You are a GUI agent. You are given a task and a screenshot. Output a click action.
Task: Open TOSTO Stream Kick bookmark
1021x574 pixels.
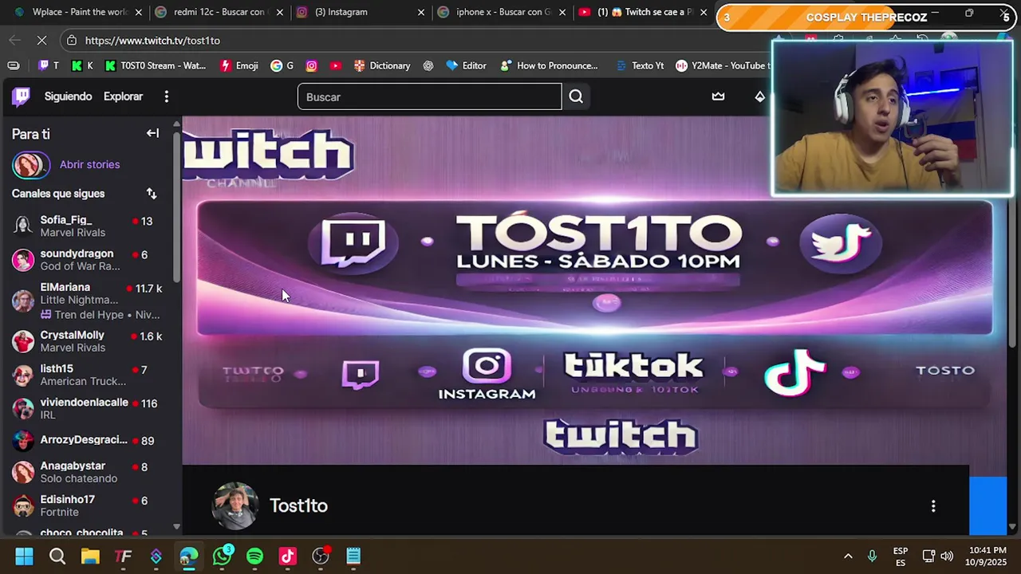156,65
